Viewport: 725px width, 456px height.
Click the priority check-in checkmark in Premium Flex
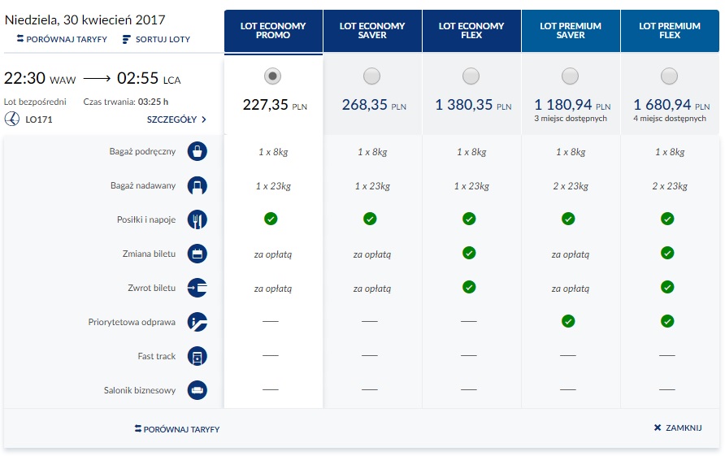click(667, 321)
